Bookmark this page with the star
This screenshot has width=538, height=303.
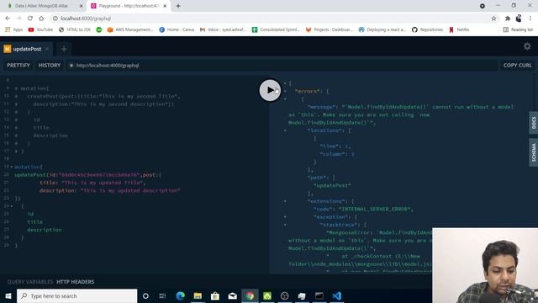click(493, 19)
